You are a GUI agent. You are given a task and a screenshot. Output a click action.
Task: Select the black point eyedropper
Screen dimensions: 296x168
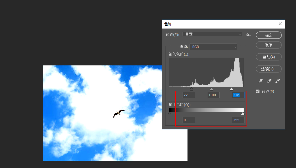(x=260, y=81)
